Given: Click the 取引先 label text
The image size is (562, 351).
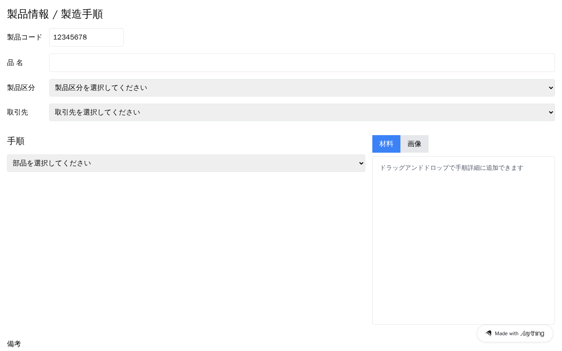Looking at the screenshot, I should (18, 112).
